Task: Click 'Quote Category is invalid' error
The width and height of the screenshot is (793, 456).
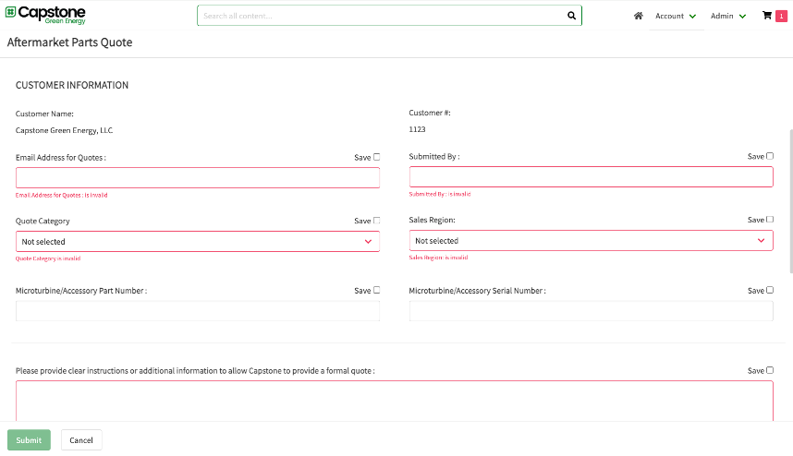Action: 48,258
